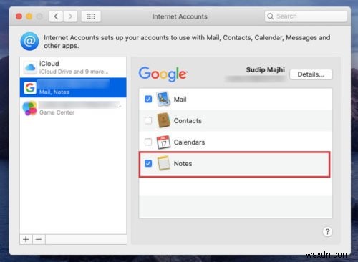Screen dimensions: 358x262
Task: Click the blue @ Internet Accounts icon
Action: coord(29,42)
